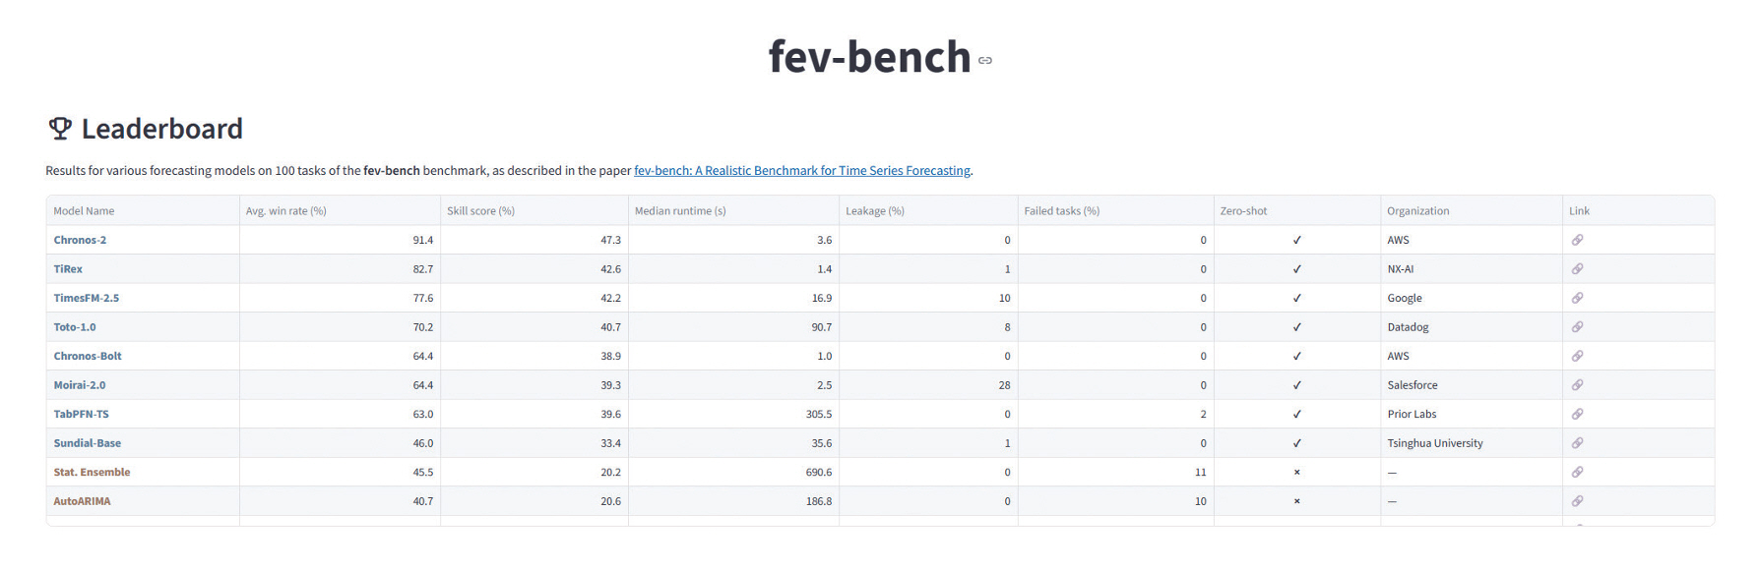Open the link icon in TimesFM-2.5 row
The height and width of the screenshot is (570, 1759).
[x=1577, y=298]
